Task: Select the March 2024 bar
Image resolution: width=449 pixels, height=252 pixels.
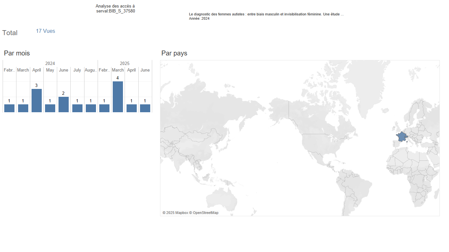Action: [x=23, y=108]
